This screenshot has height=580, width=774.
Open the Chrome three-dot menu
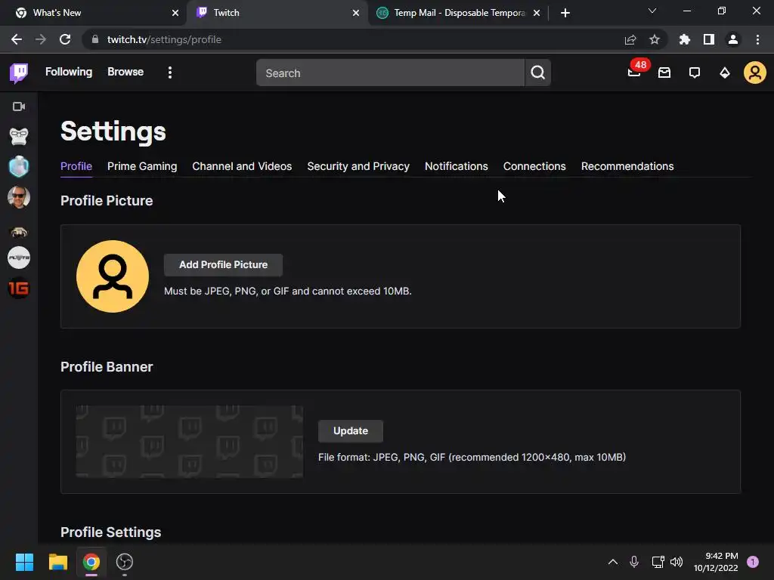[x=757, y=39]
